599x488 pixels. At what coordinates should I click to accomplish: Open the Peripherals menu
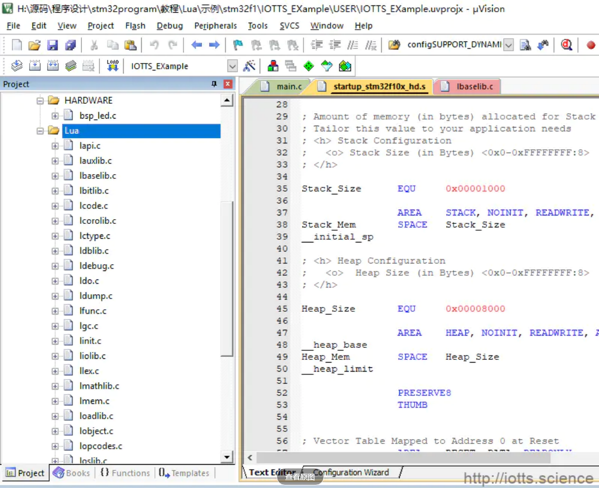(215, 25)
